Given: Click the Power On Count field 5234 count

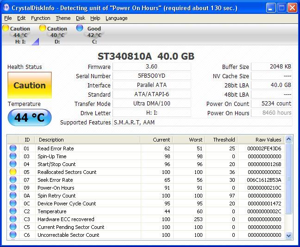Looking at the screenshot, I should click(x=272, y=104).
